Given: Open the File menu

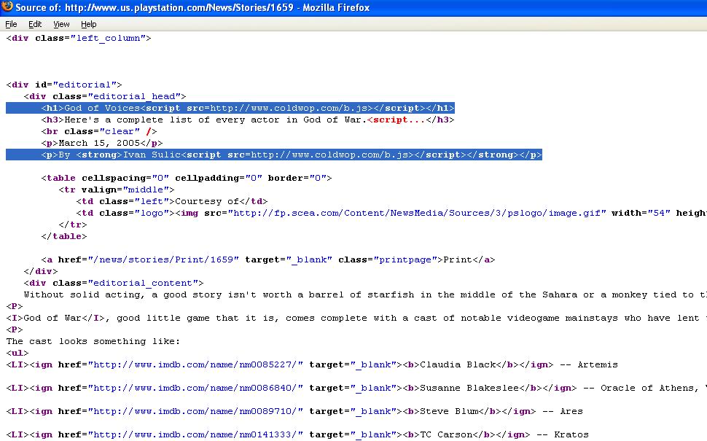Looking at the screenshot, I should coord(11,24).
